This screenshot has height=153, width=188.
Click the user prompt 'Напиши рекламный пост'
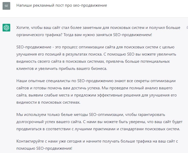pyautogui.click(x=62, y=6)
